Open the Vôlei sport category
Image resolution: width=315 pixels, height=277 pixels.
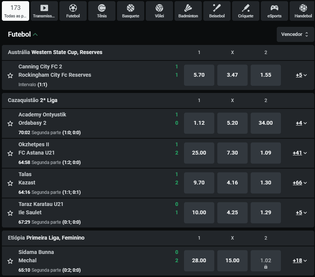159,11
